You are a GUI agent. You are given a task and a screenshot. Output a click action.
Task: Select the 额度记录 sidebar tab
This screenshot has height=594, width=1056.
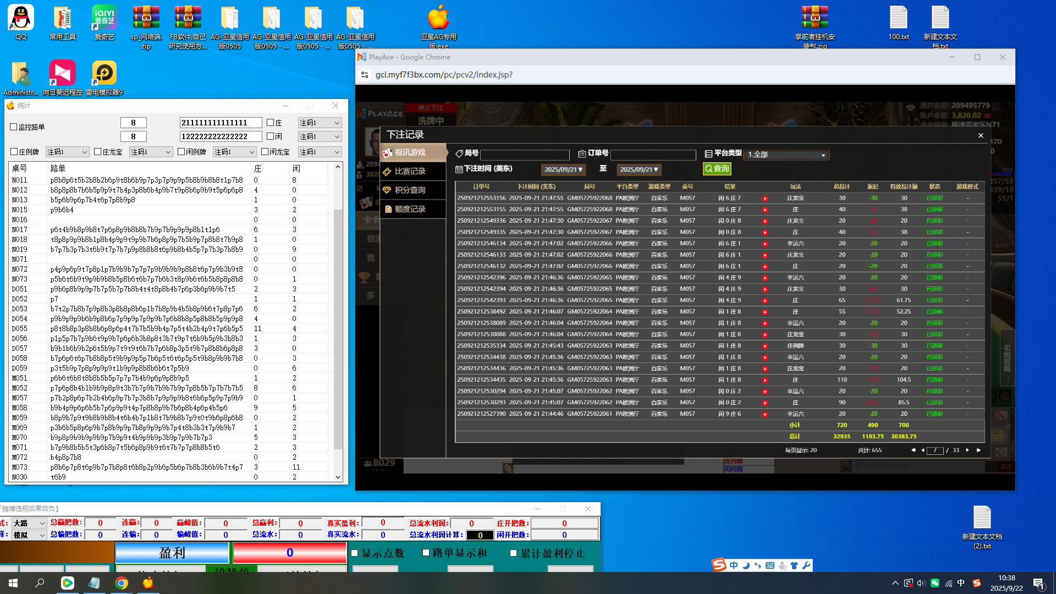410,210
